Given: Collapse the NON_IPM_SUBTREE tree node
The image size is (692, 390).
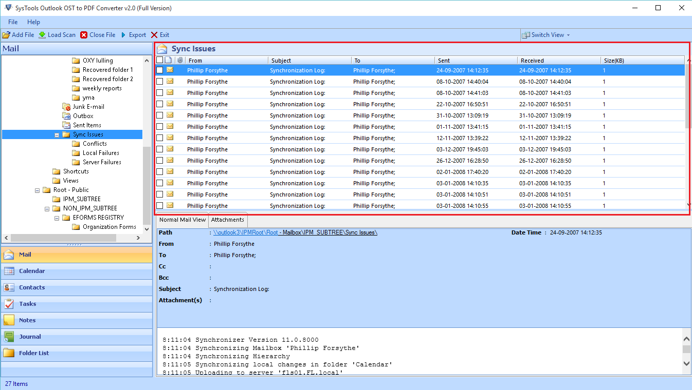Looking at the screenshot, I should [47, 209].
